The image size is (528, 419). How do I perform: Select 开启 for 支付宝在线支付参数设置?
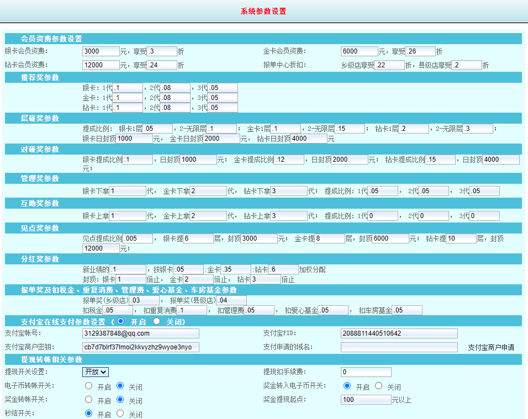point(120,321)
